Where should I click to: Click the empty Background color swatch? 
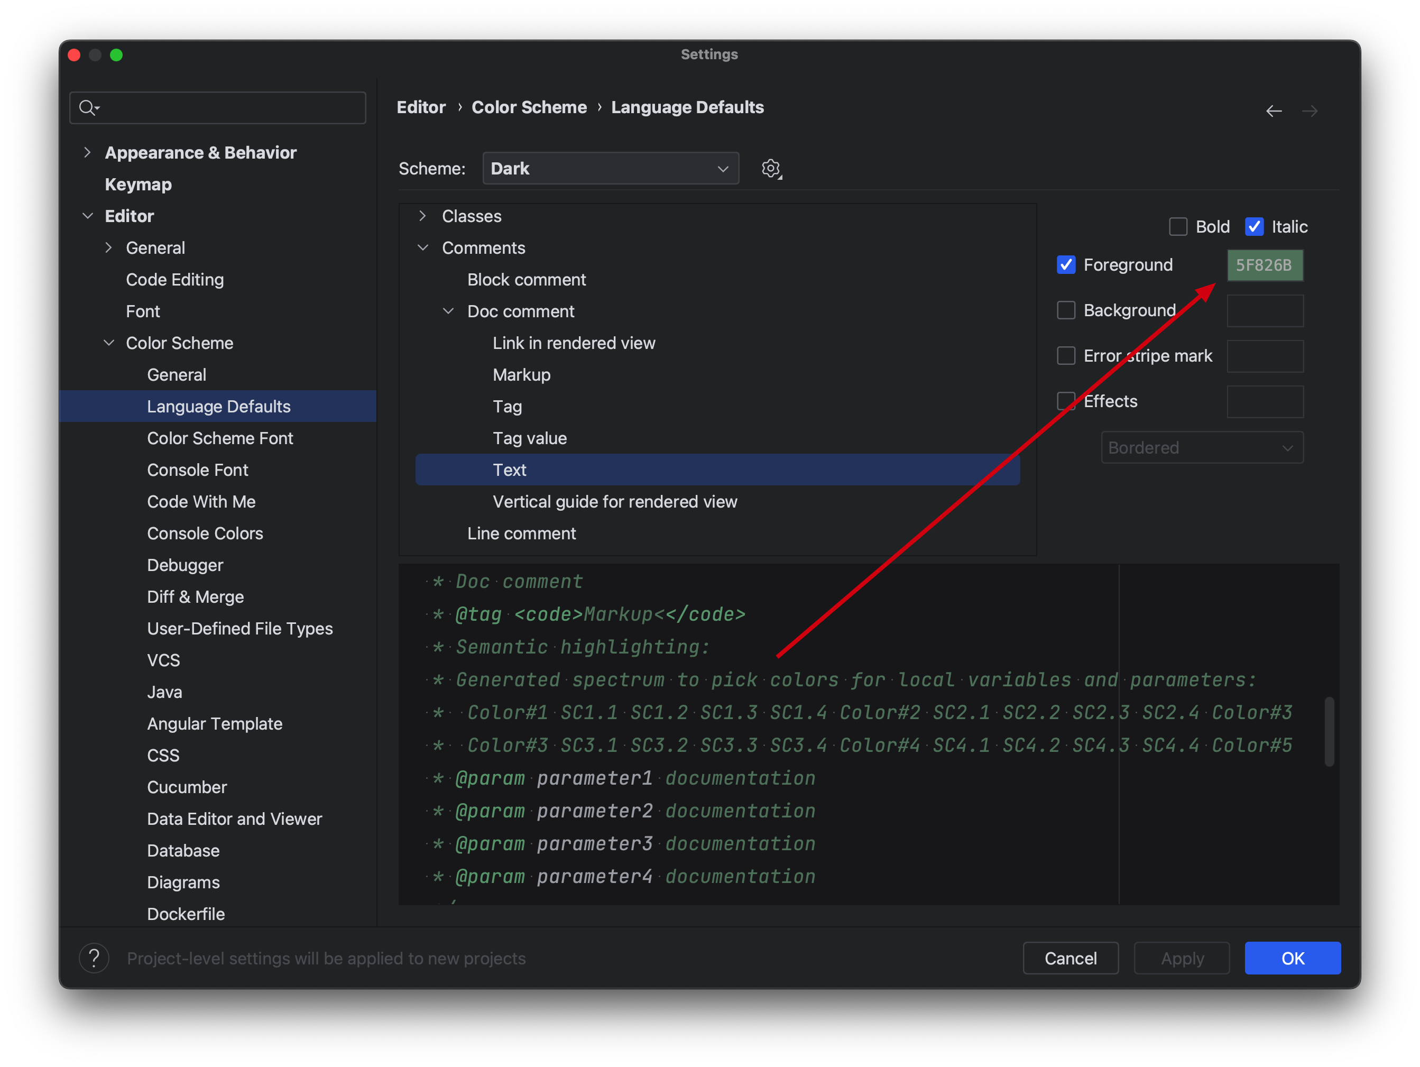1265,311
